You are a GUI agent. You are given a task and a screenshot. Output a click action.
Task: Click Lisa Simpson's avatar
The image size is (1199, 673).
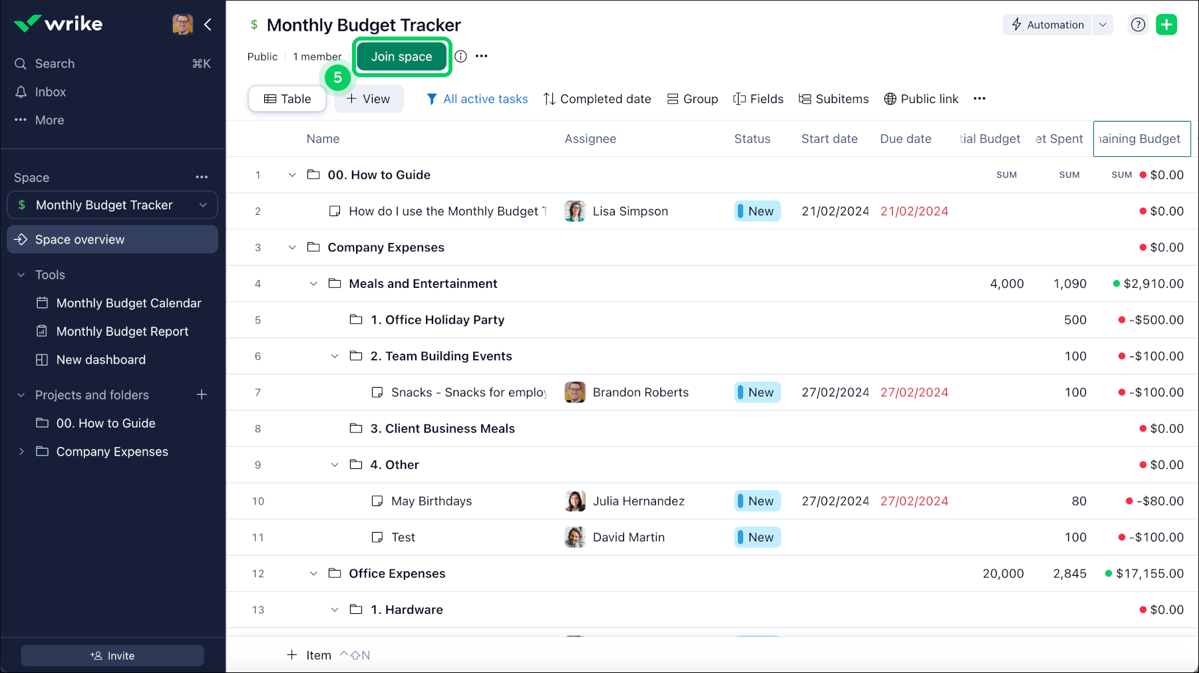tap(575, 211)
